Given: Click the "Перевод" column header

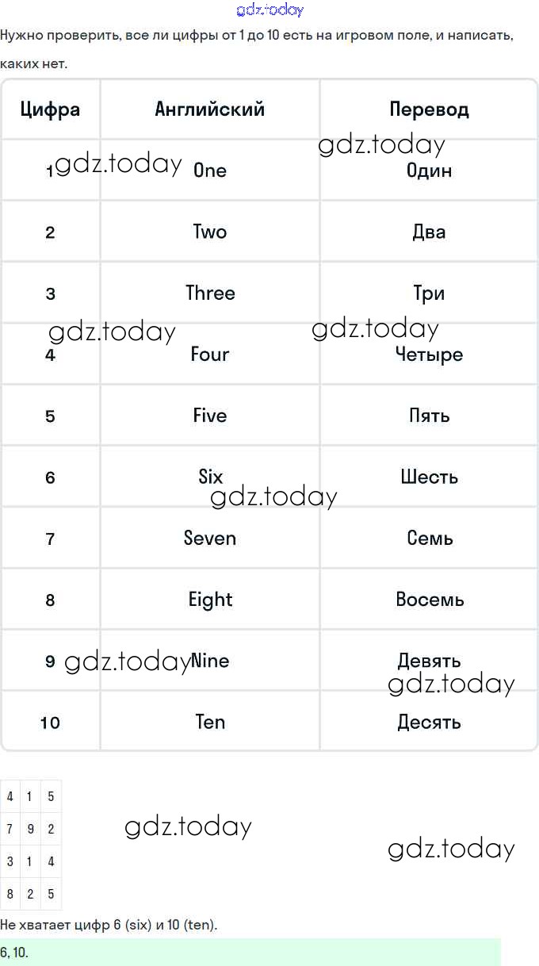Looking at the screenshot, I should (x=429, y=109).
